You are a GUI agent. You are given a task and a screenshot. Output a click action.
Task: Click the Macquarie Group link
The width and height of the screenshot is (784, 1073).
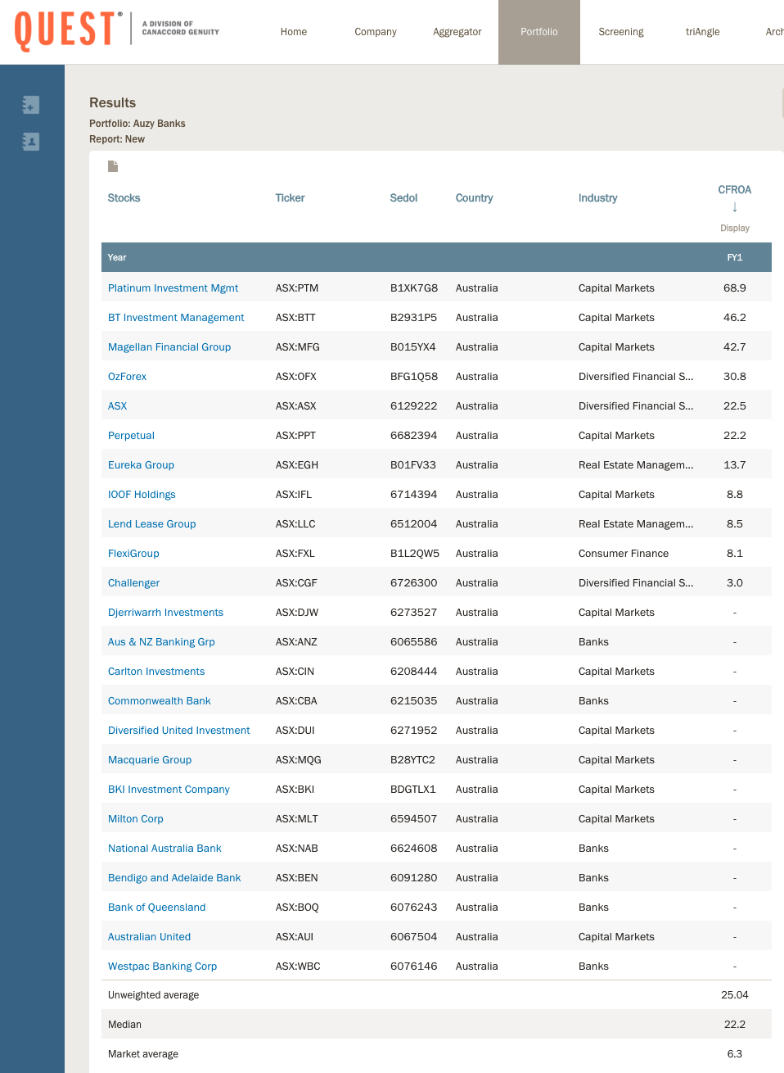tap(150, 760)
